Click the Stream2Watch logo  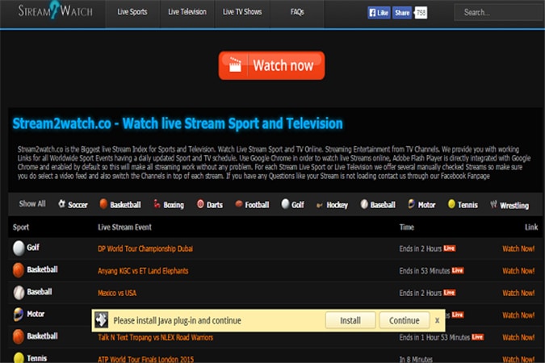(x=55, y=10)
